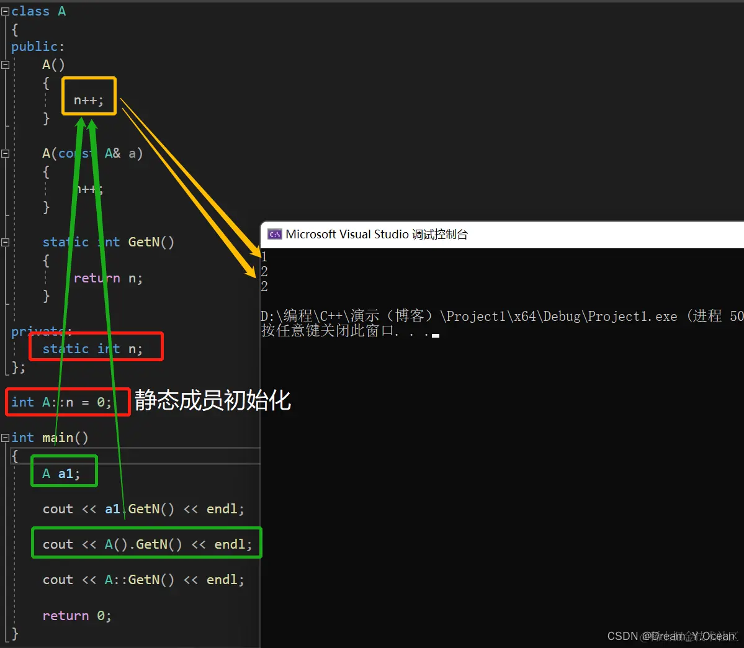Click the 'int A::n = 0;' definition line
744x648 pixels.
point(61,402)
